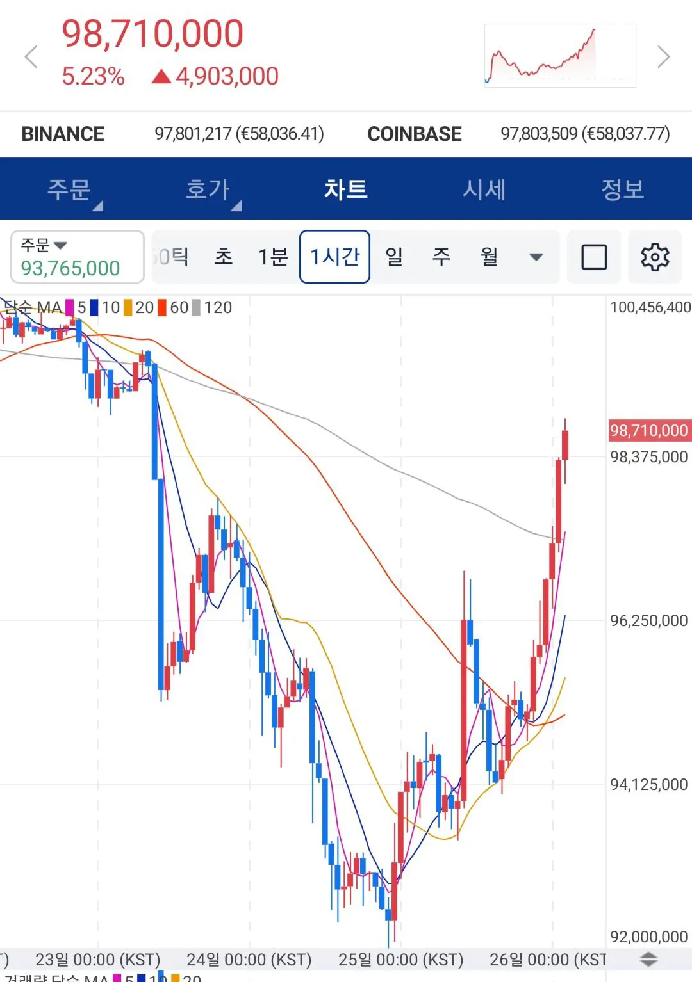Expand more timeframe options dropdown arrow
This screenshot has height=982, width=692.
[536, 257]
